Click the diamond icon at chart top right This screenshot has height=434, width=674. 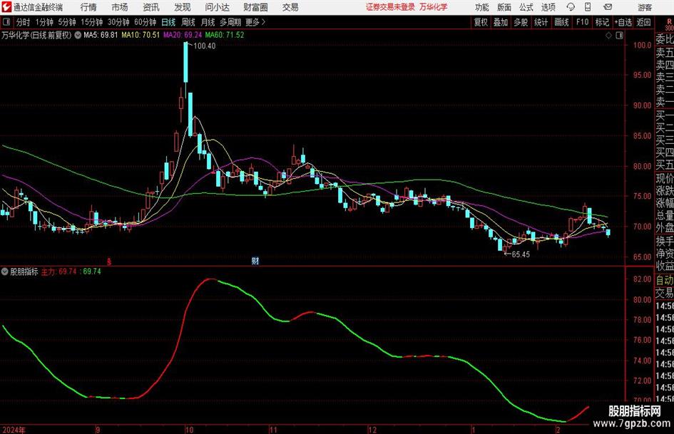(608, 35)
